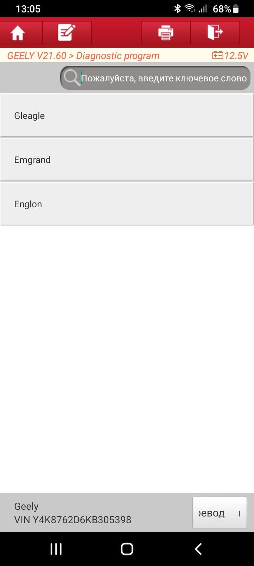Focus the keyword search input field
Viewport: 254px width, 566px height.
coord(164,78)
